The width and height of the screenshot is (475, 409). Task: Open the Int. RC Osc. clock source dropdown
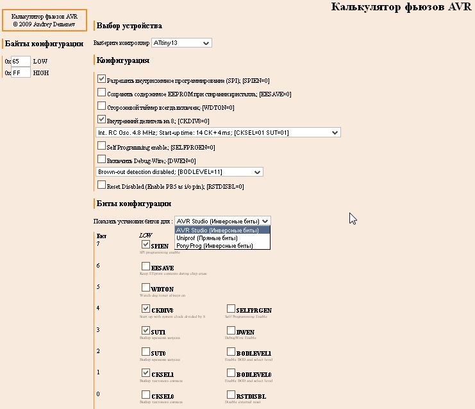click(x=217, y=132)
